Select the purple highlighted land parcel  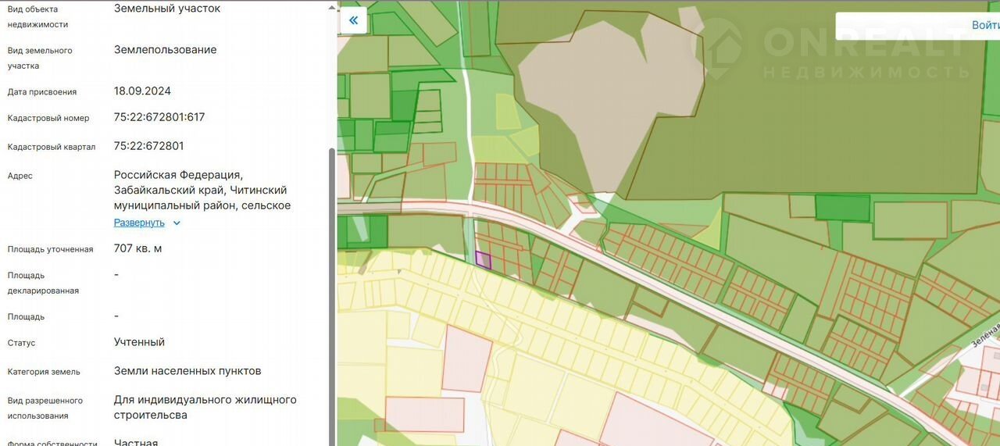484,260
